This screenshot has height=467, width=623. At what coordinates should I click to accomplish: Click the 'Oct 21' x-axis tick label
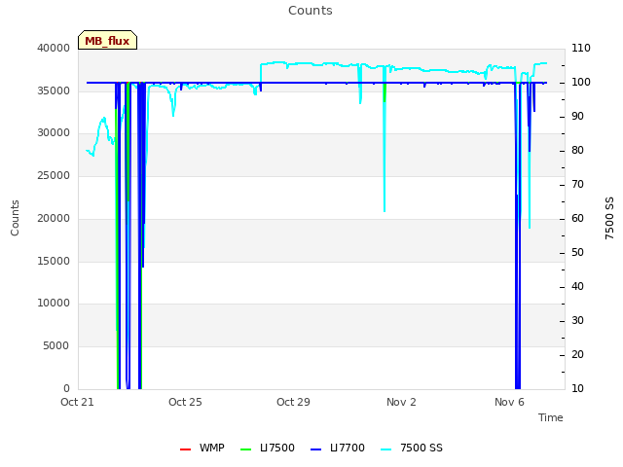[x=77, y=402]
